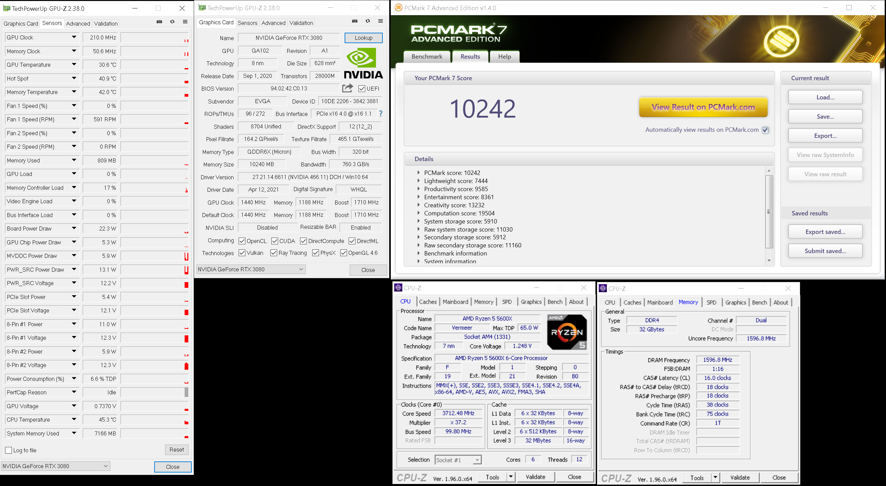Screen dimensions: 886x486
Task: Click the PCMark 7 title bar app icon
Action: [398, 7]
